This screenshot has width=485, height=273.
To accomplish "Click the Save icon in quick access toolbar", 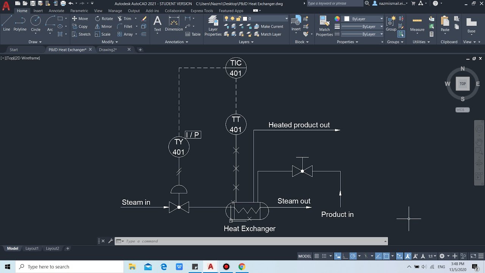I will (x=33, y=3).
